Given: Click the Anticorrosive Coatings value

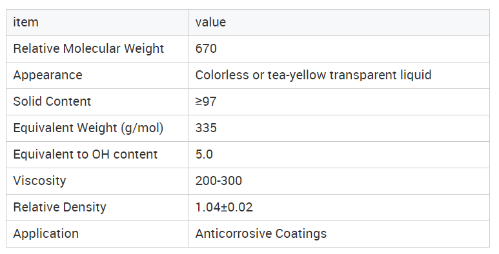Looking at the screenshot, I should click(x=261, y=234).
